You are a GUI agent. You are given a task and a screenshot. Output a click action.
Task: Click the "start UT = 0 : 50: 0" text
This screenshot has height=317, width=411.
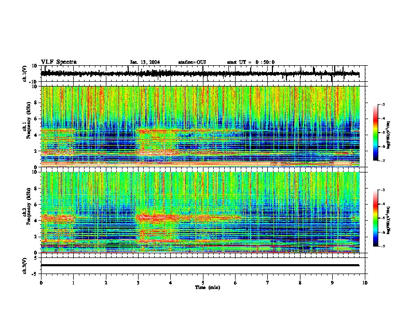[x=251, y=62]
